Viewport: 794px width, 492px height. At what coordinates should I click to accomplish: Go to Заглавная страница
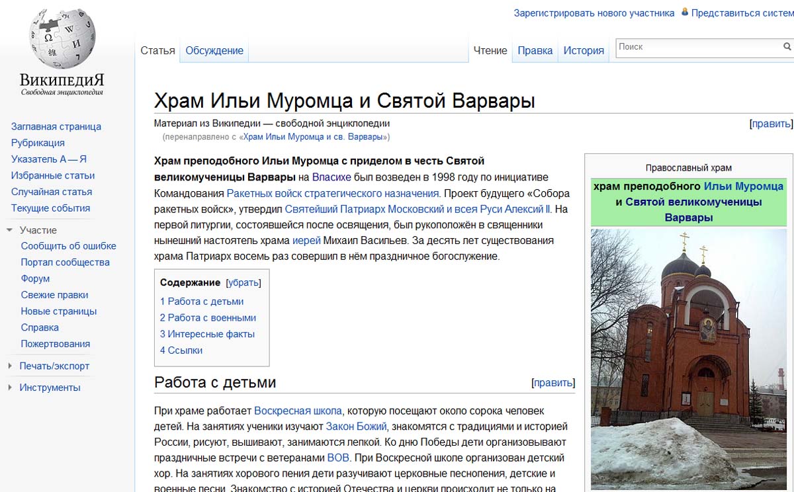click(56, 126)
